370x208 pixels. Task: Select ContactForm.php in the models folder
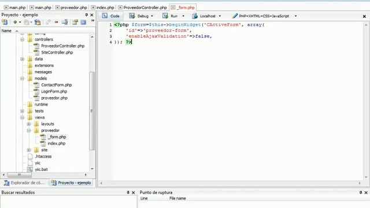(57, 85)
